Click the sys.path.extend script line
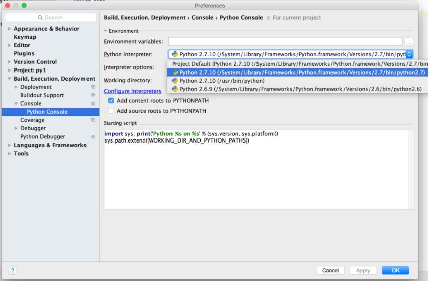 pos(177,141)
